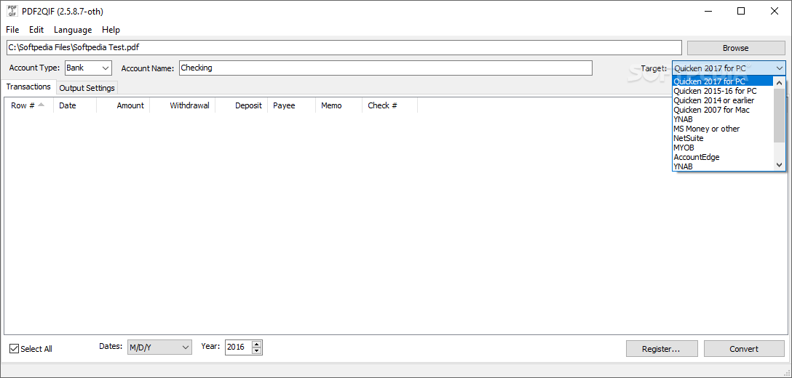Select MS Money or other option

pyautogui.click(x=723, y=129)
